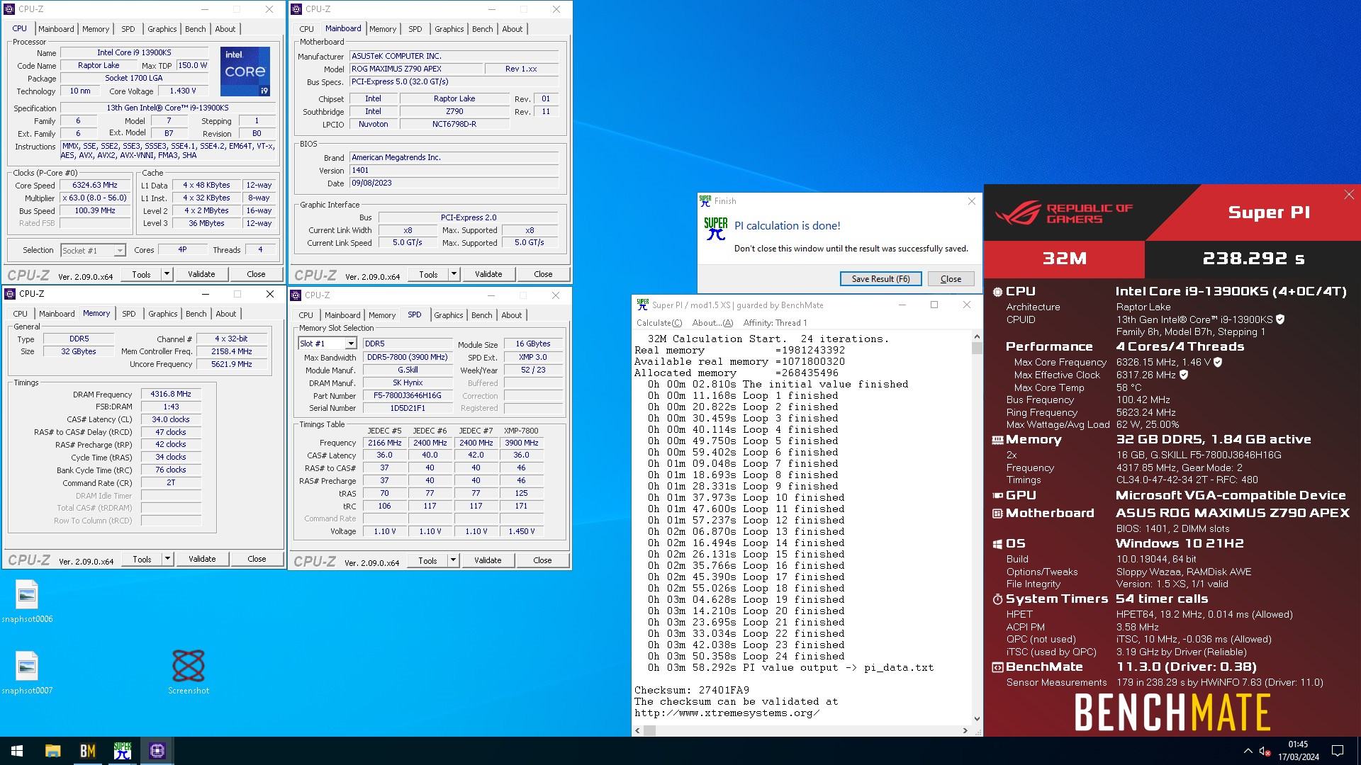Click Validate in Mainboard window
1361x765 pixels.
488,274
